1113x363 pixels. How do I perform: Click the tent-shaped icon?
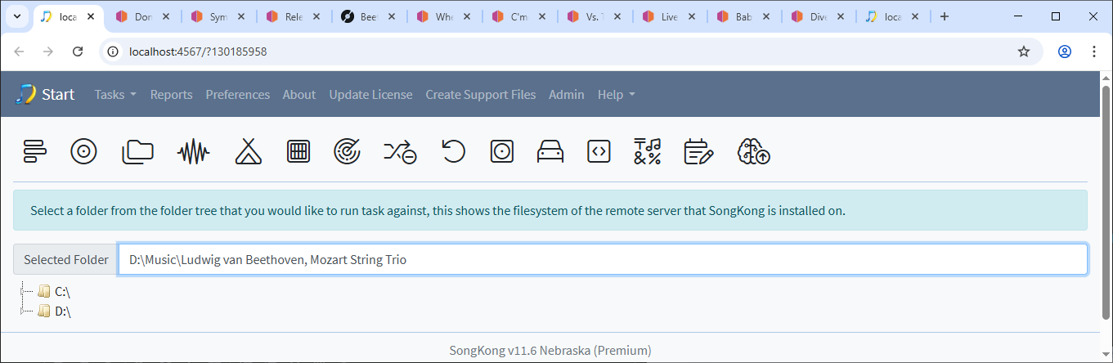click(248, 151)
